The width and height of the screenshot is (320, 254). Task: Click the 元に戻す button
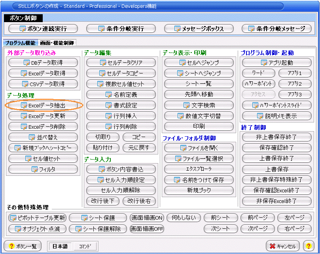139,148
